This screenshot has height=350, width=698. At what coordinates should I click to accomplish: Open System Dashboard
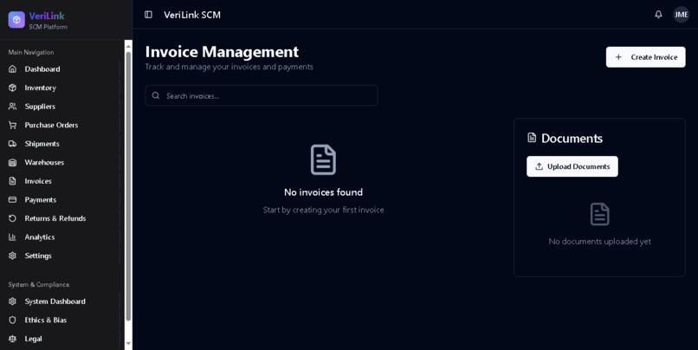61,301
